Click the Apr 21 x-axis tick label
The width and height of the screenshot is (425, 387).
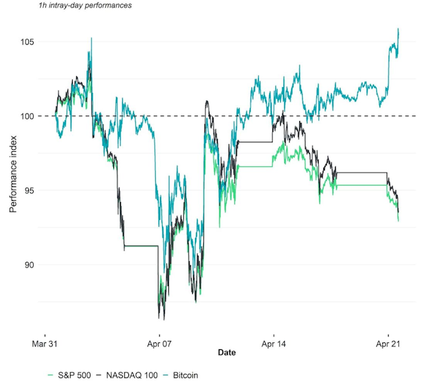(x=388, y=340)
